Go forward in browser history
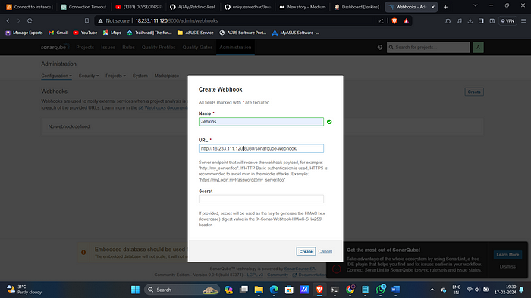This screenshot has width=531, height=298. (x=19, y=20)
